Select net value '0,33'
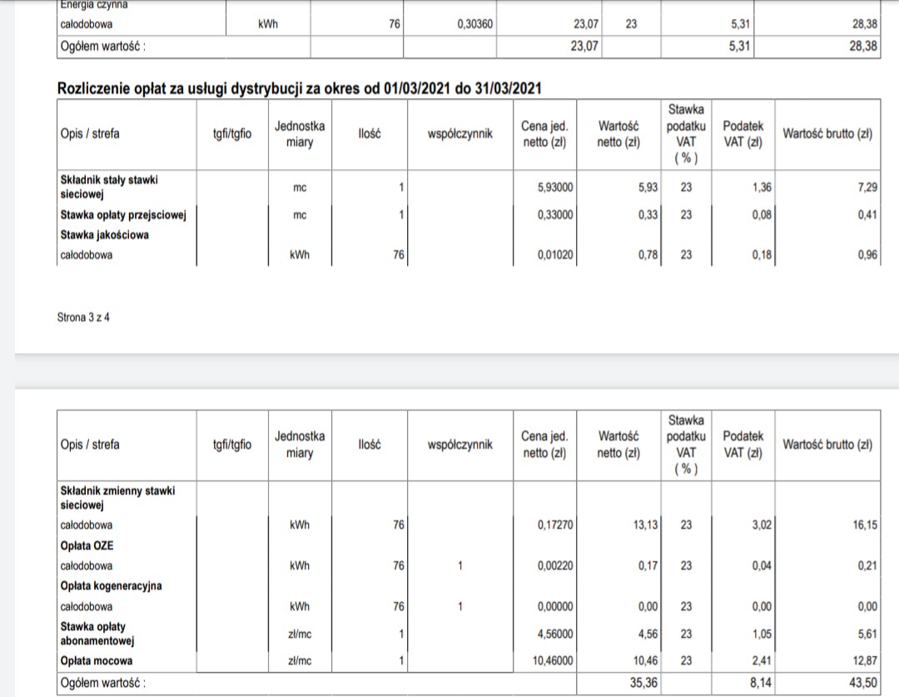Image resolution: width=899 pixels, height=697 pixels. pyautogui.click(x=648, y=215)
